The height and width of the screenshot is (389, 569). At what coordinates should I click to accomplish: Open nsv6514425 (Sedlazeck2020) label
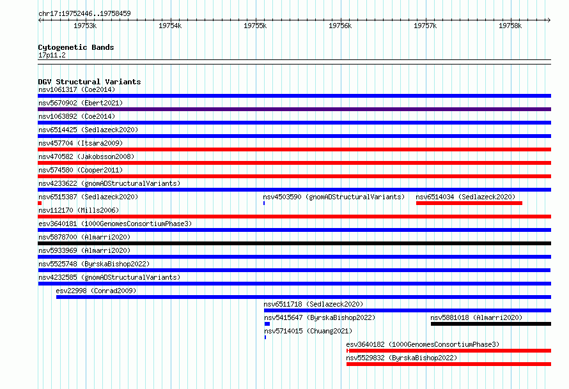coord(88,130)
